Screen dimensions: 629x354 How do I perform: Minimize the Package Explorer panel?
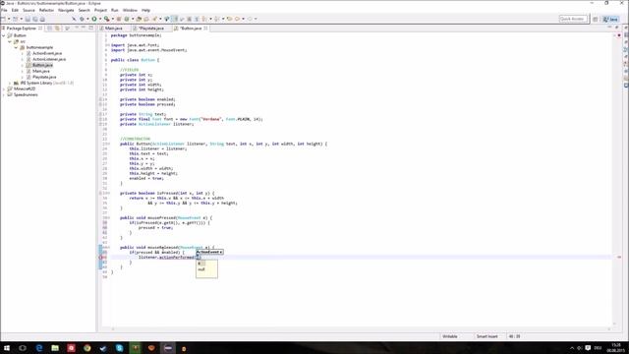click(x=84, y=28)
